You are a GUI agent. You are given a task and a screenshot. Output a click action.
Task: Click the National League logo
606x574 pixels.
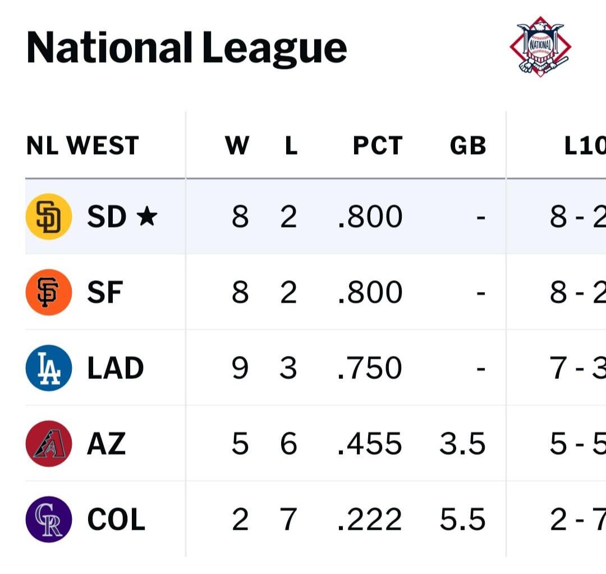pyautogui.click(x=540, y=46)
